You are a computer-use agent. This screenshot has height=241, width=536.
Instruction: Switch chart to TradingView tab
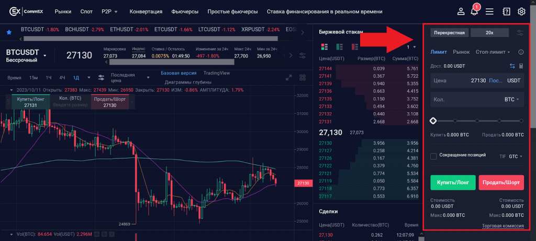tap(217, 73)
